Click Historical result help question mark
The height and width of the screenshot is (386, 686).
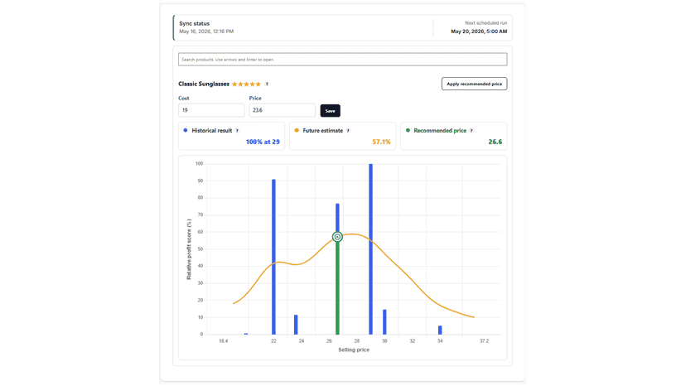(x=237, y=131)
